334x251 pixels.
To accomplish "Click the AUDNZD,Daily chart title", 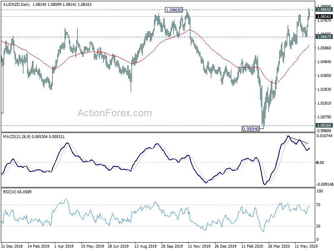I will pos(16,5).
